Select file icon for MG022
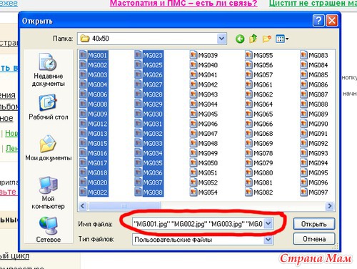 tap(83, 192)
